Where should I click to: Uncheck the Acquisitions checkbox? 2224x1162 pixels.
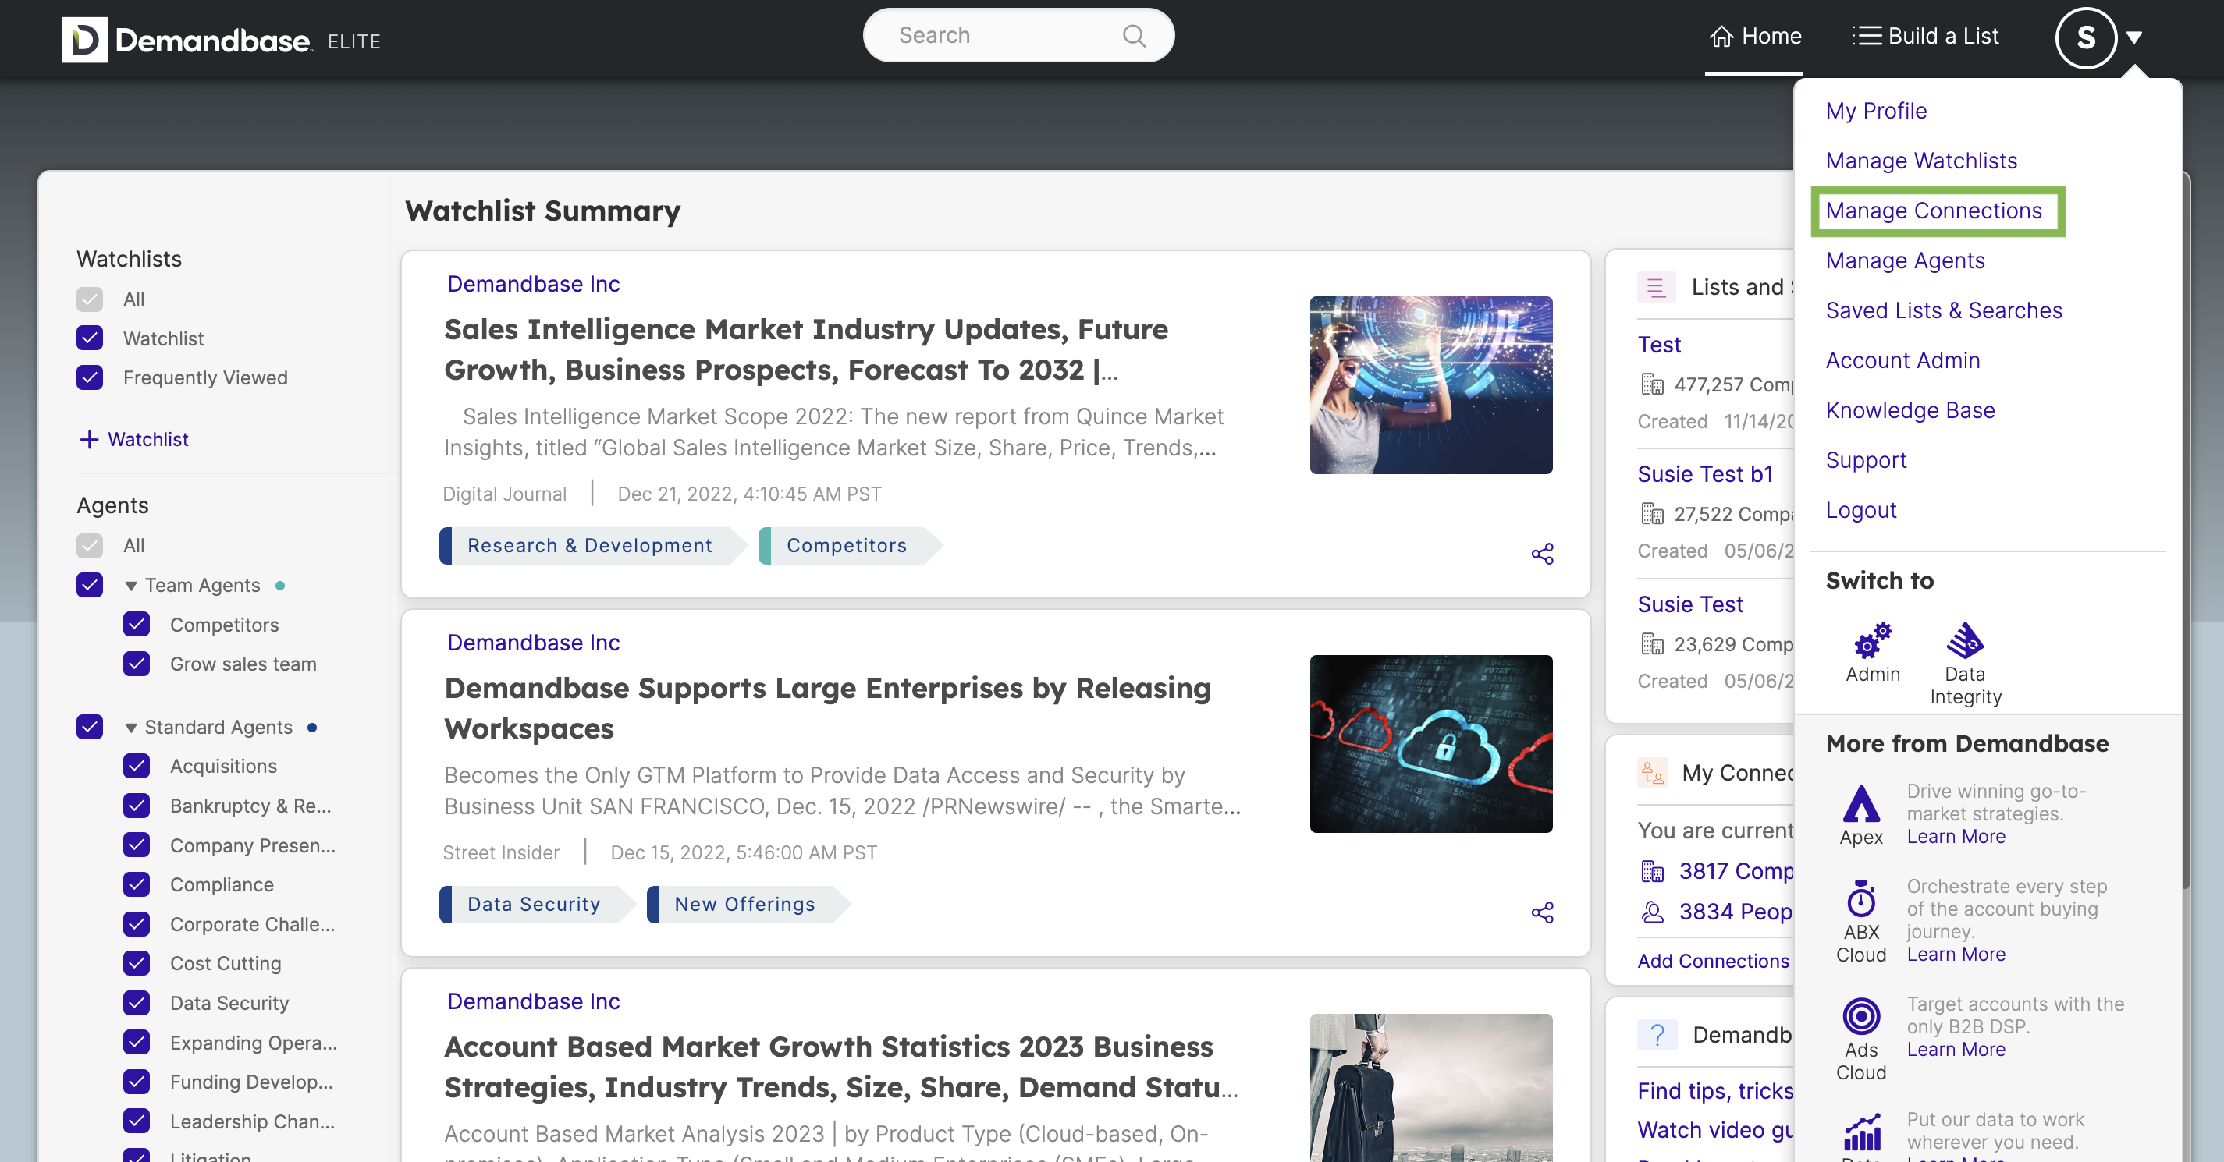point(137,766)
